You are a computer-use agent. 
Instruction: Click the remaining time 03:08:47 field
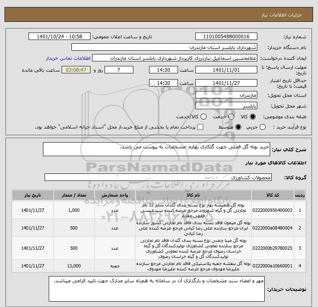pos(76,70)
